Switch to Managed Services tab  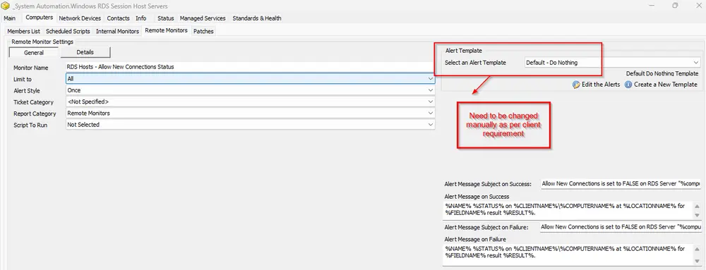click(203, 18)
